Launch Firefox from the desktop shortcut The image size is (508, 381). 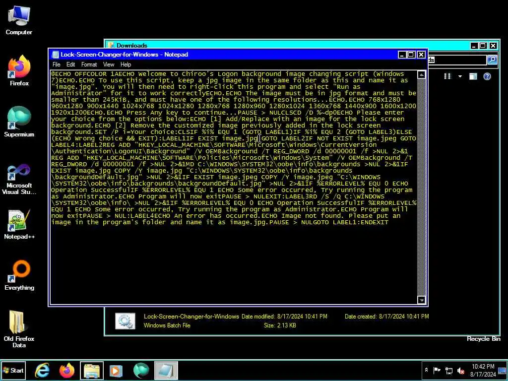click(x=19, y=70)
